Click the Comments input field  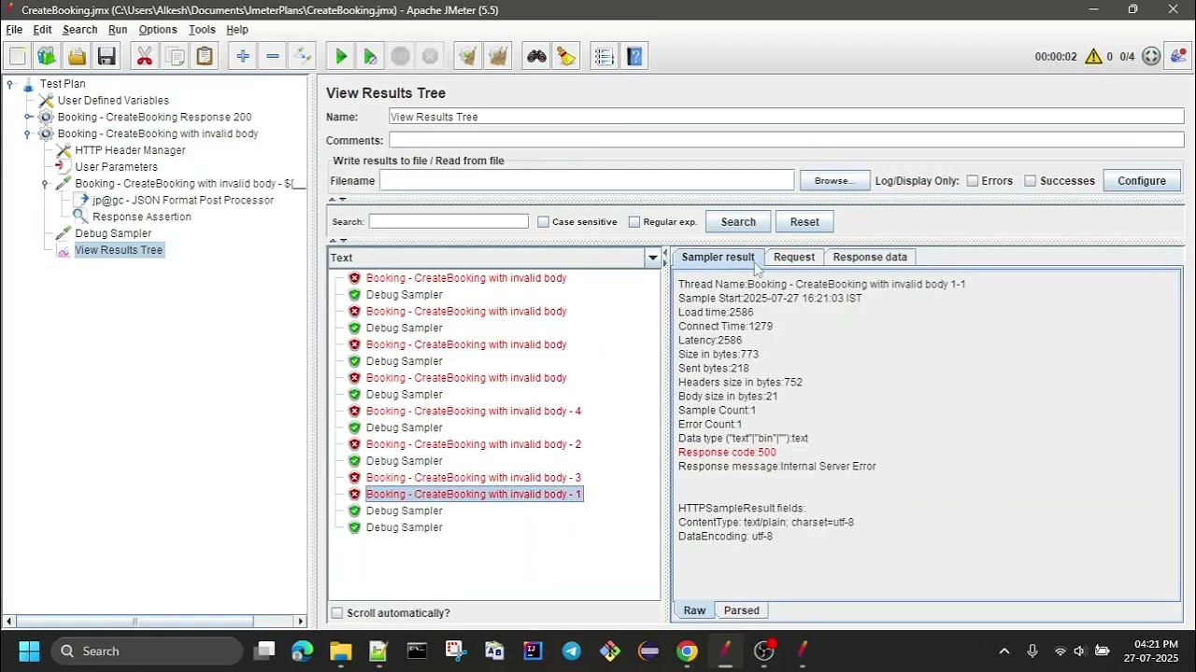click(786, 141)
